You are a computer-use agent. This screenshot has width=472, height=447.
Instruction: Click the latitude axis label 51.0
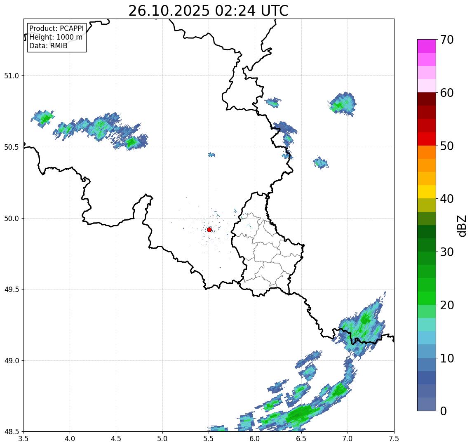12,76
